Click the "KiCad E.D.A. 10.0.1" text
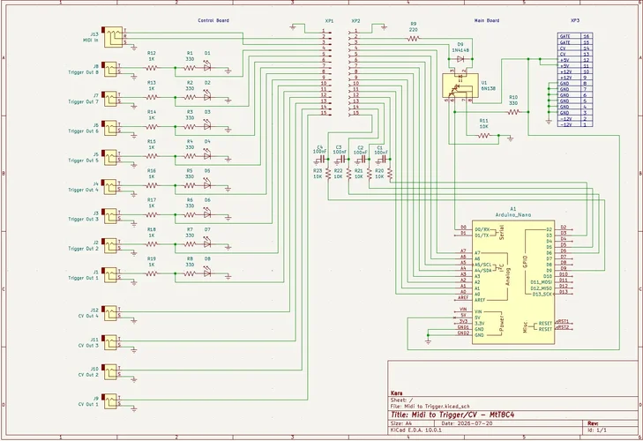Image resolution: width=643 pixels, height=441 pixels. pyautogui.click(x=416, y=430)
